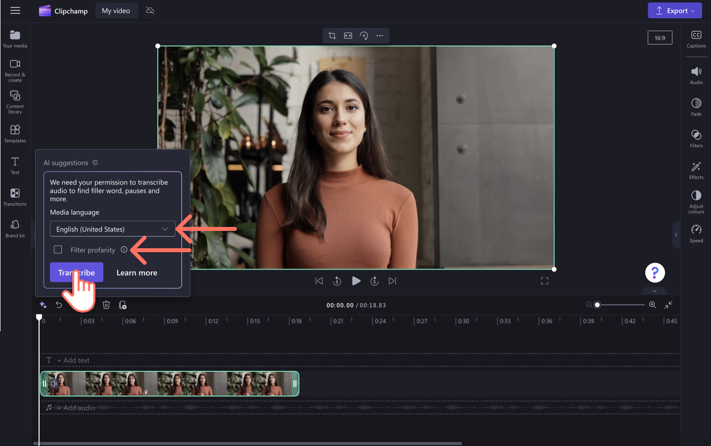Zoom in the timeline
Viewport: 711px width, 446px height.
click(x=653, y=305)
